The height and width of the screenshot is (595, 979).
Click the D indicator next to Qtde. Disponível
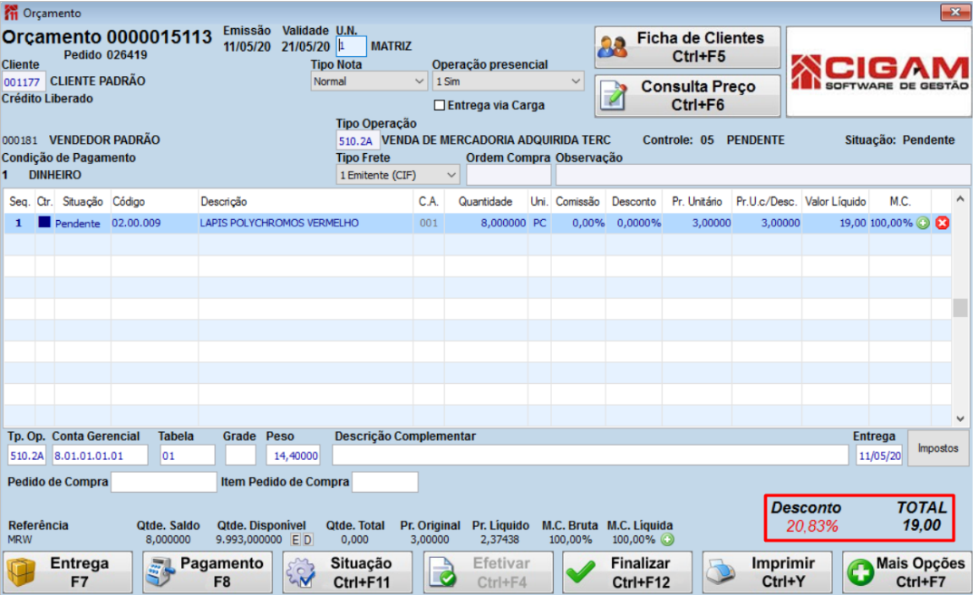[308, 540]
